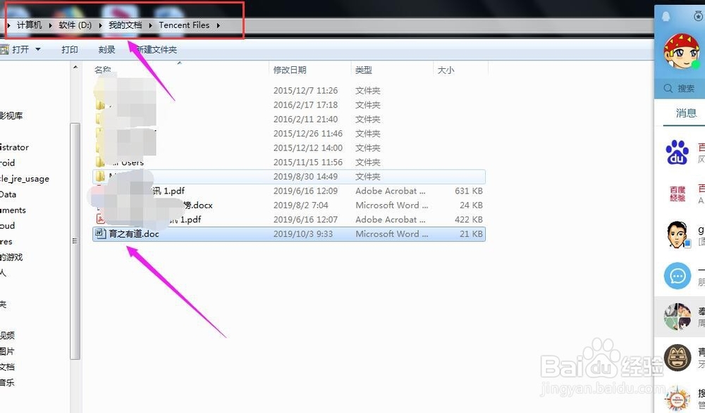Click 我的文档 breadcrumb

click(x=125, y=25)
